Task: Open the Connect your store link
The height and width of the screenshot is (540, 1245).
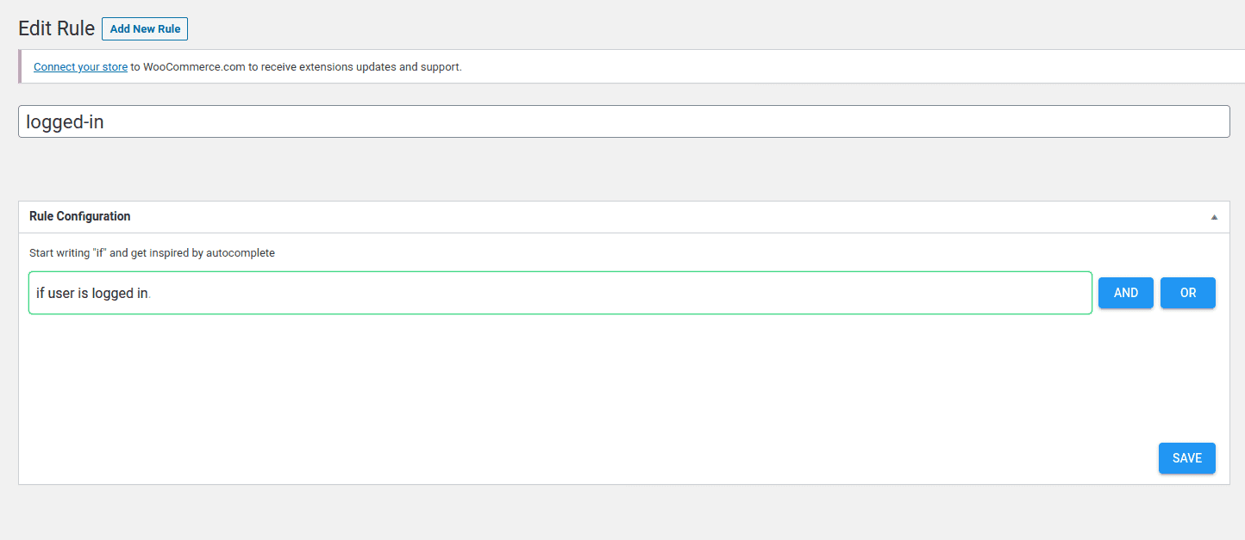Action: point(80,67)
